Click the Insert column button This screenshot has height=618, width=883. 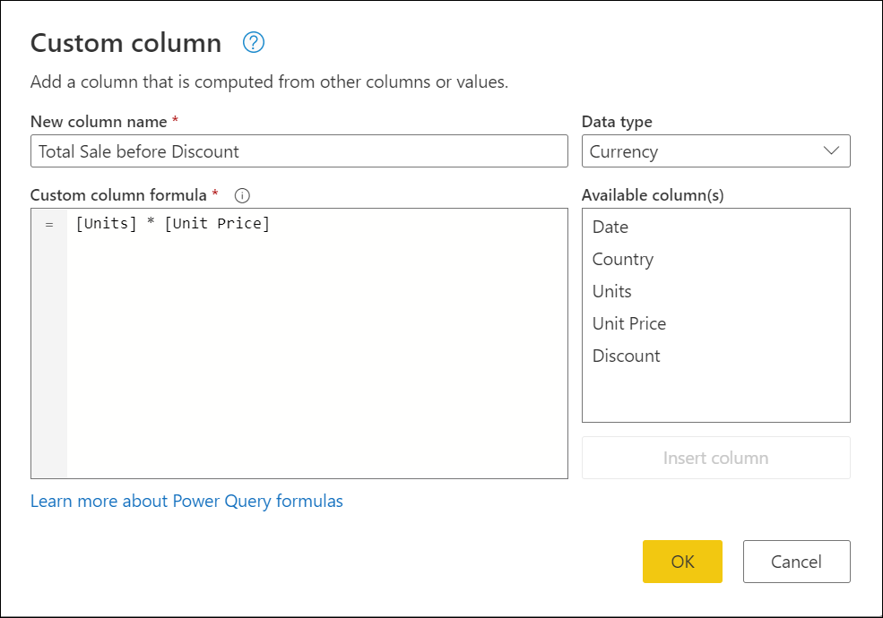pyautogui.click(x=715, y=458)
